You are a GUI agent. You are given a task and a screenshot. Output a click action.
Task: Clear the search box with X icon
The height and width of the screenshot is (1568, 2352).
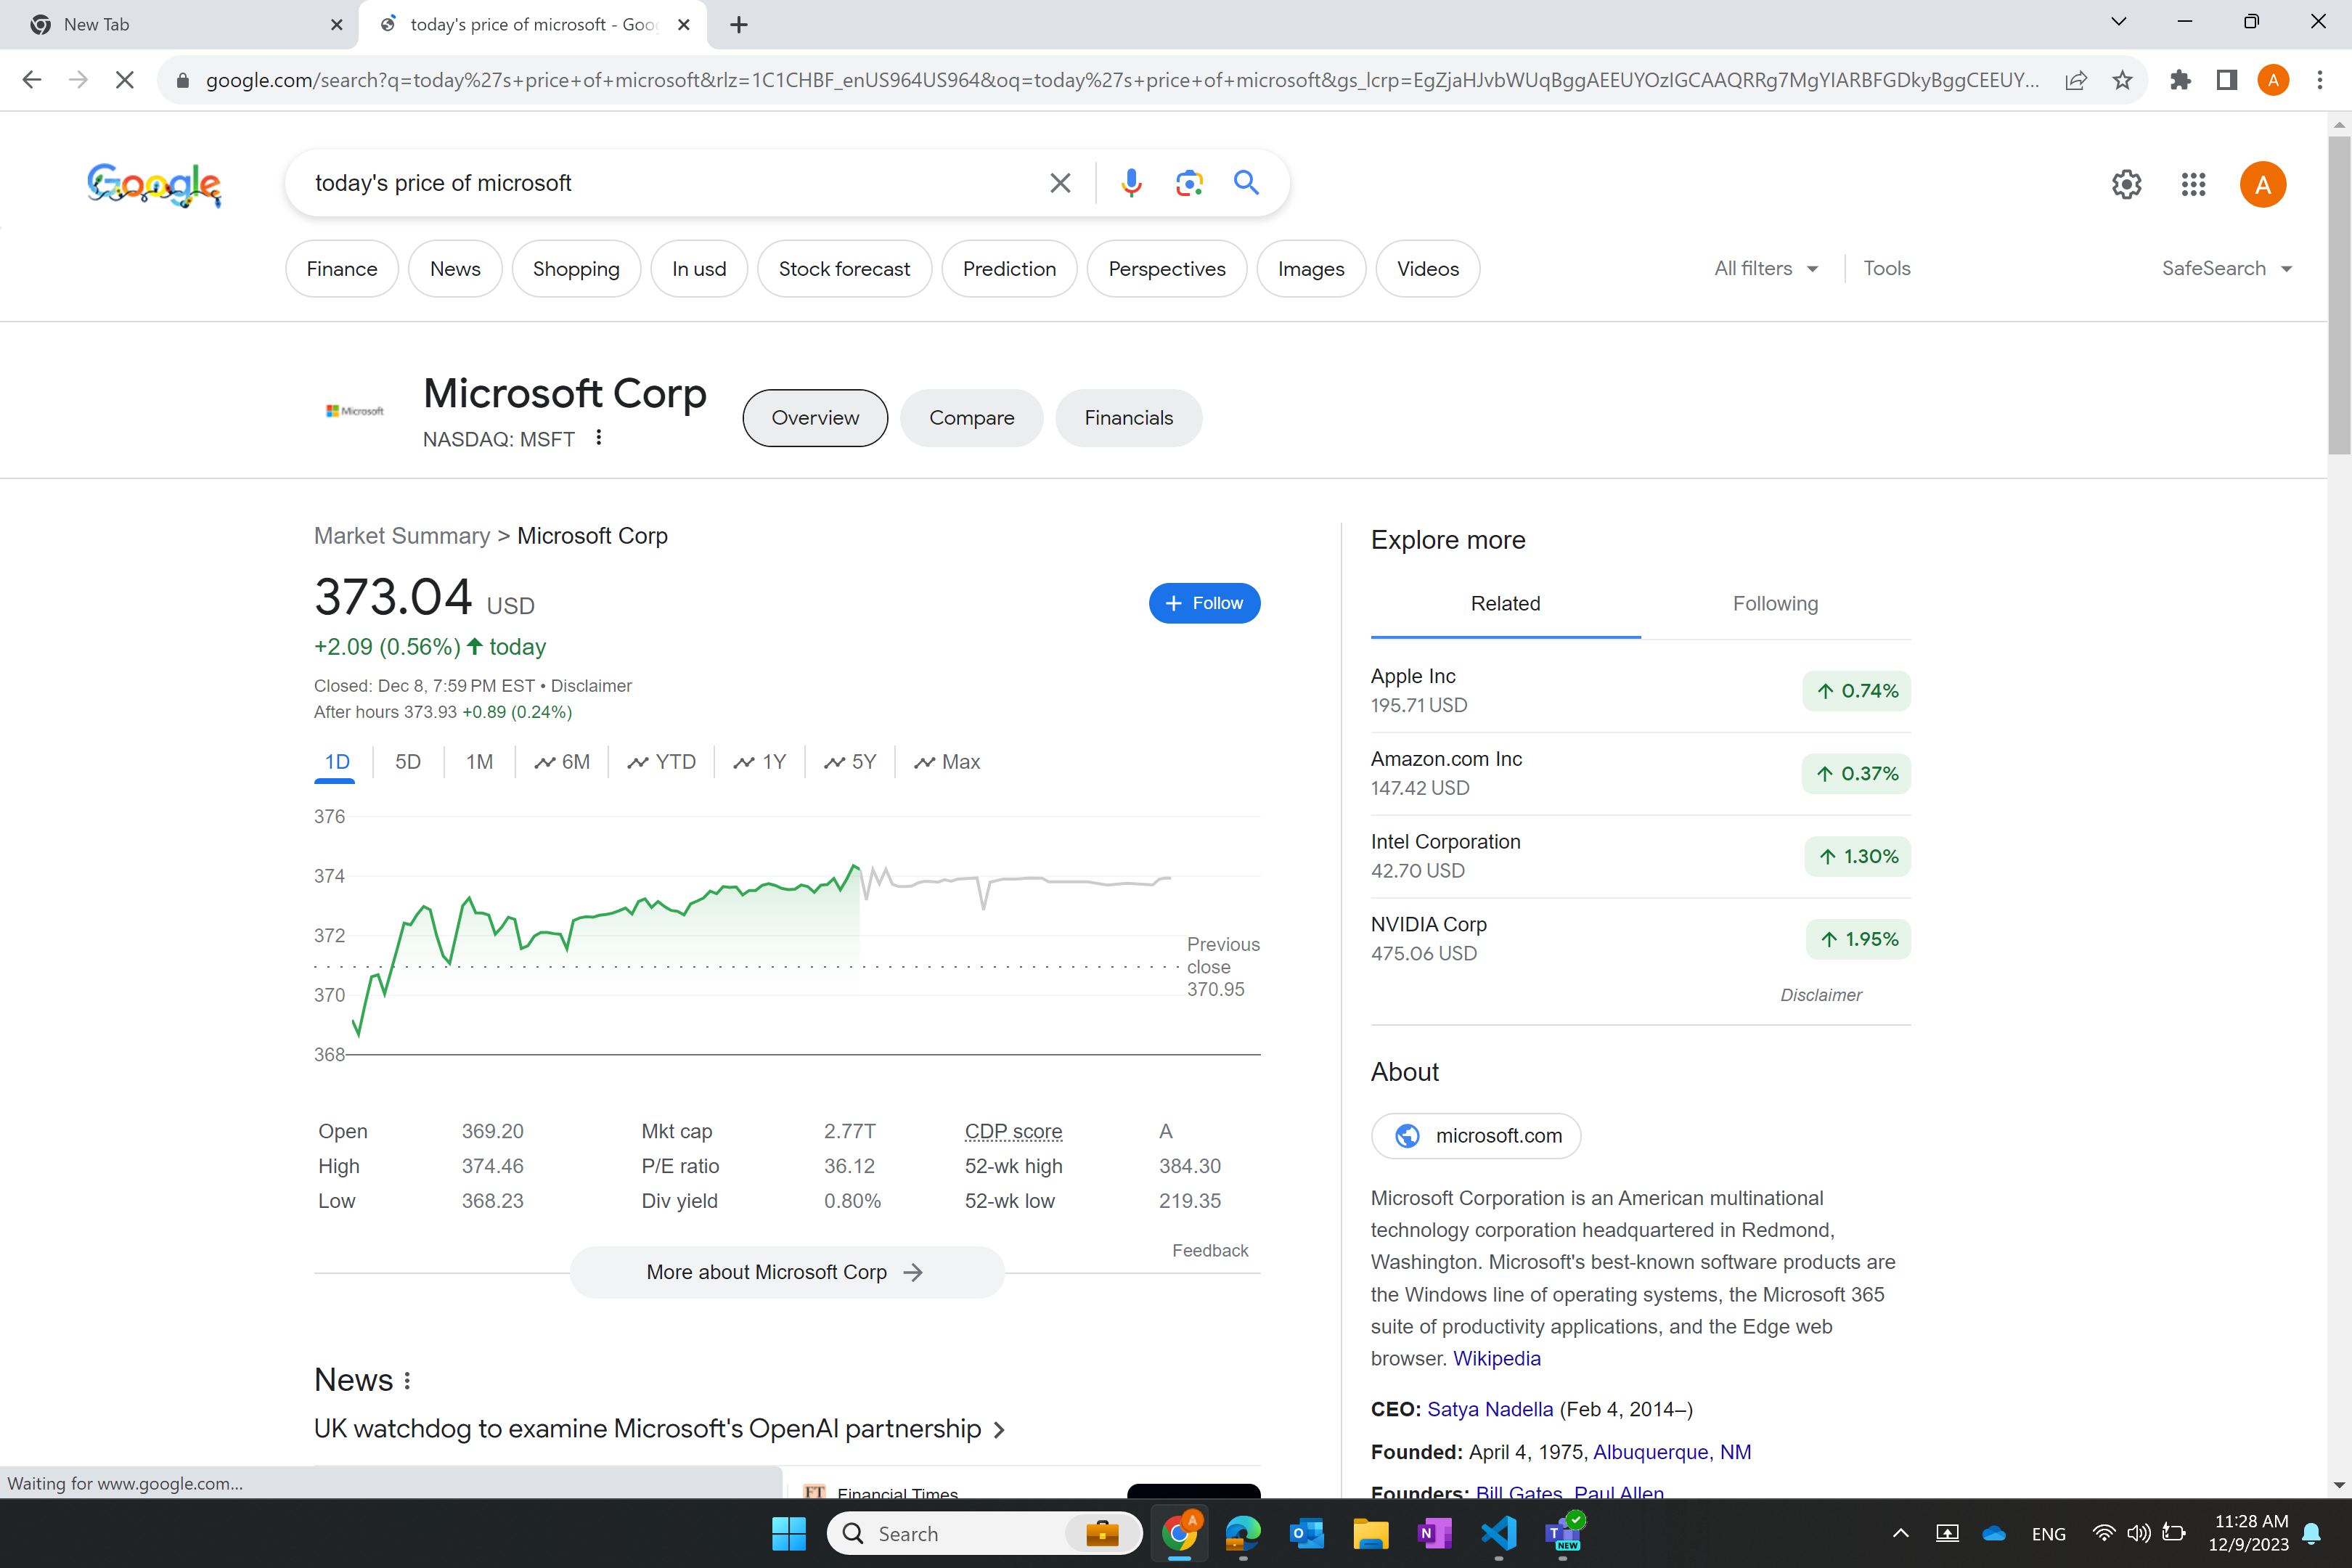click(1060, 183)
